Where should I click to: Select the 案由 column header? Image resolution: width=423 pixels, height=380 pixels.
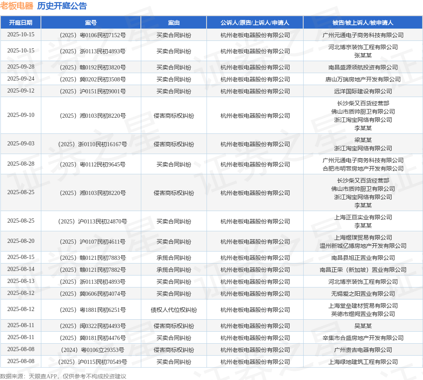[174, 23]
